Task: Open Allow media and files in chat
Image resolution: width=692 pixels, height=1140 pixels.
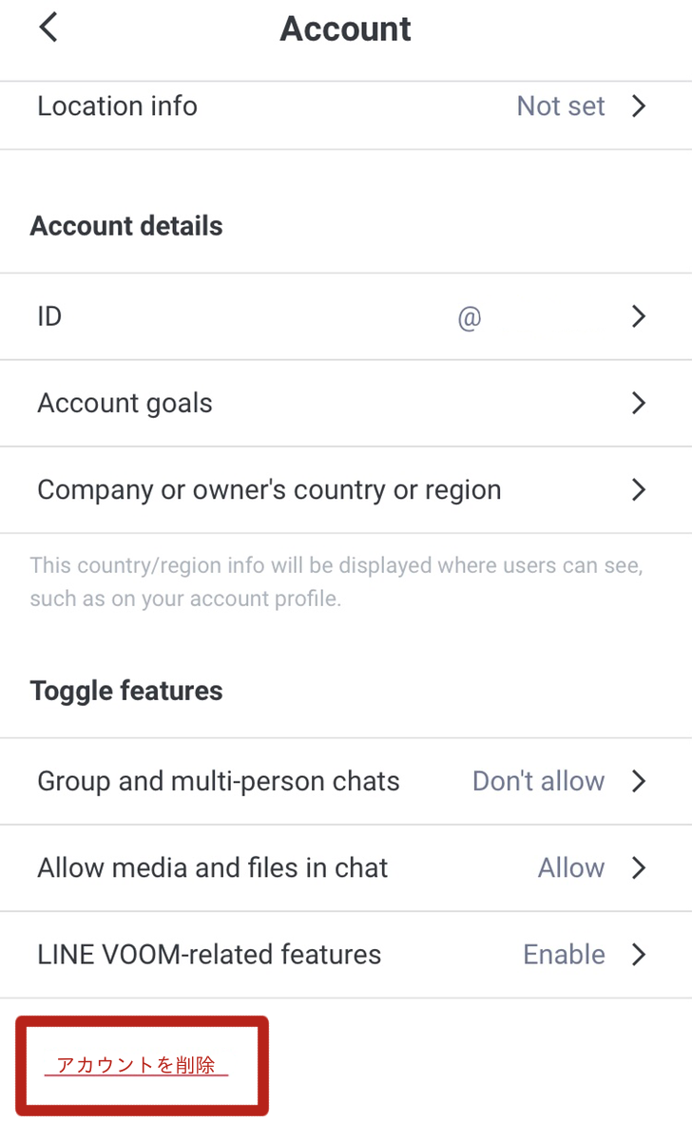Action: pyautogui.click(x=213, y=868)
